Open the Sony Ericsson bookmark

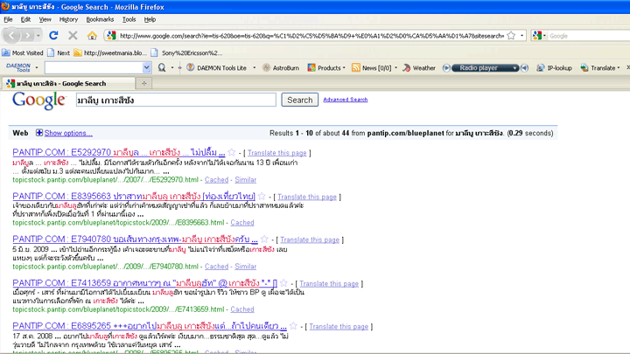[187, 52]
